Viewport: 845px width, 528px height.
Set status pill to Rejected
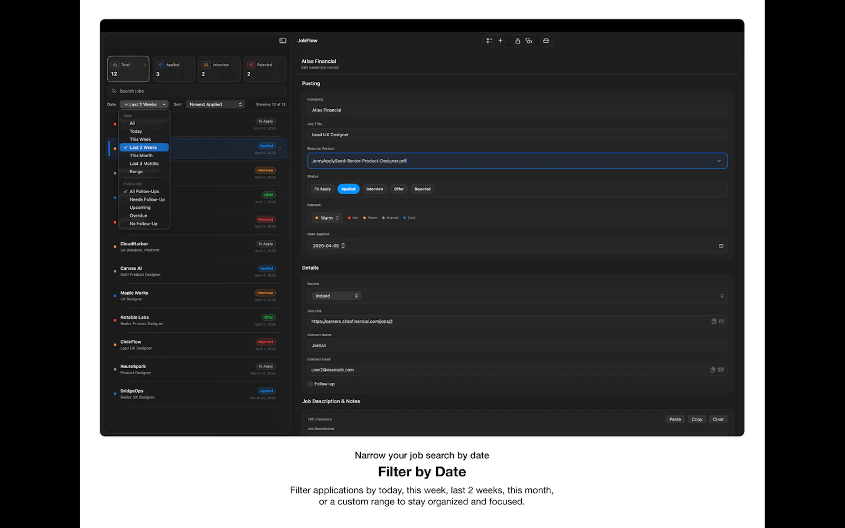tap(422, 189)
